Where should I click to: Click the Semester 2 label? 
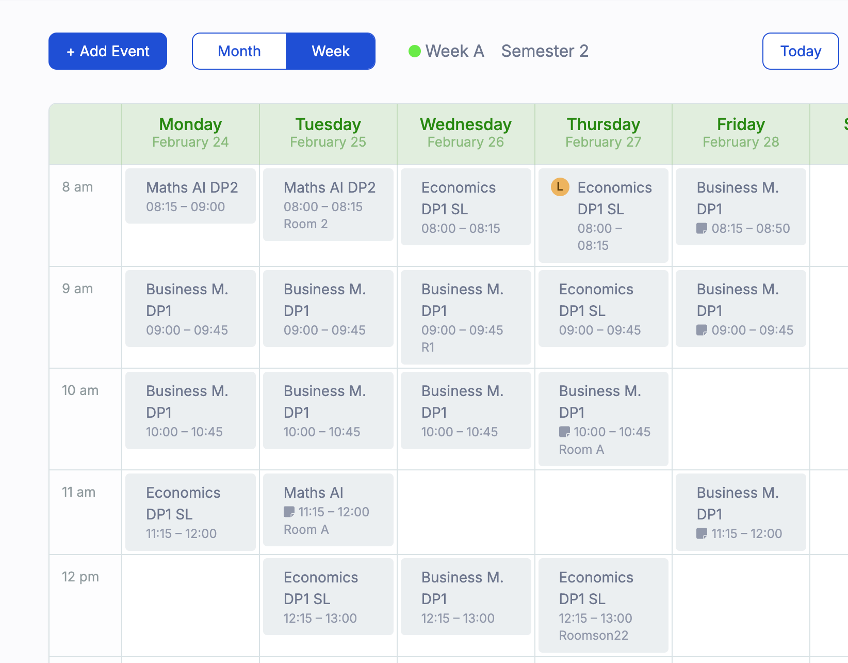pos(545,51)
